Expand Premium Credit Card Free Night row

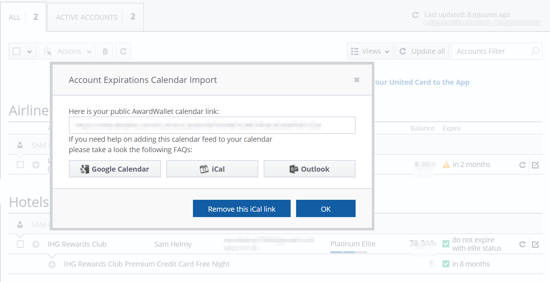click(52, 264)
